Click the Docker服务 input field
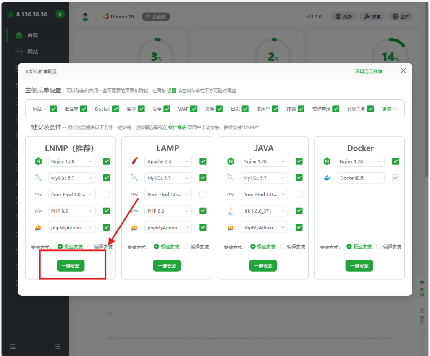The image size is (430, 356). (360, 178)
